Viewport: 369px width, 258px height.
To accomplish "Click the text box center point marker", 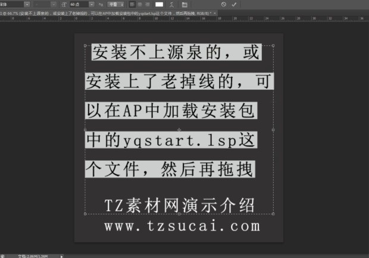I will click(179, 130).
